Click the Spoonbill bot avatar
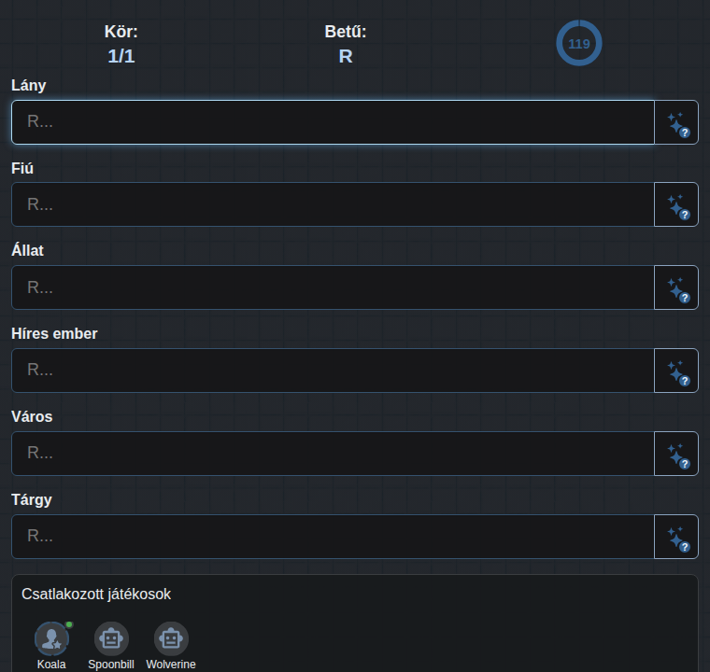710x672 pixels. tap(111, 638)
